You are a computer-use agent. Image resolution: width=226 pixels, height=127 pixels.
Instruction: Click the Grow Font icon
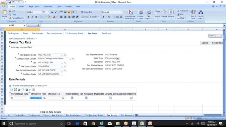52,12
